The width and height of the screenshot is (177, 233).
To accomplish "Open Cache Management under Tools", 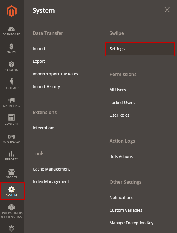I will (51, 169).
